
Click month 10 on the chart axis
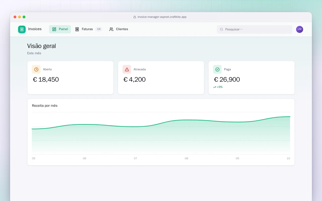coord(288,159)
